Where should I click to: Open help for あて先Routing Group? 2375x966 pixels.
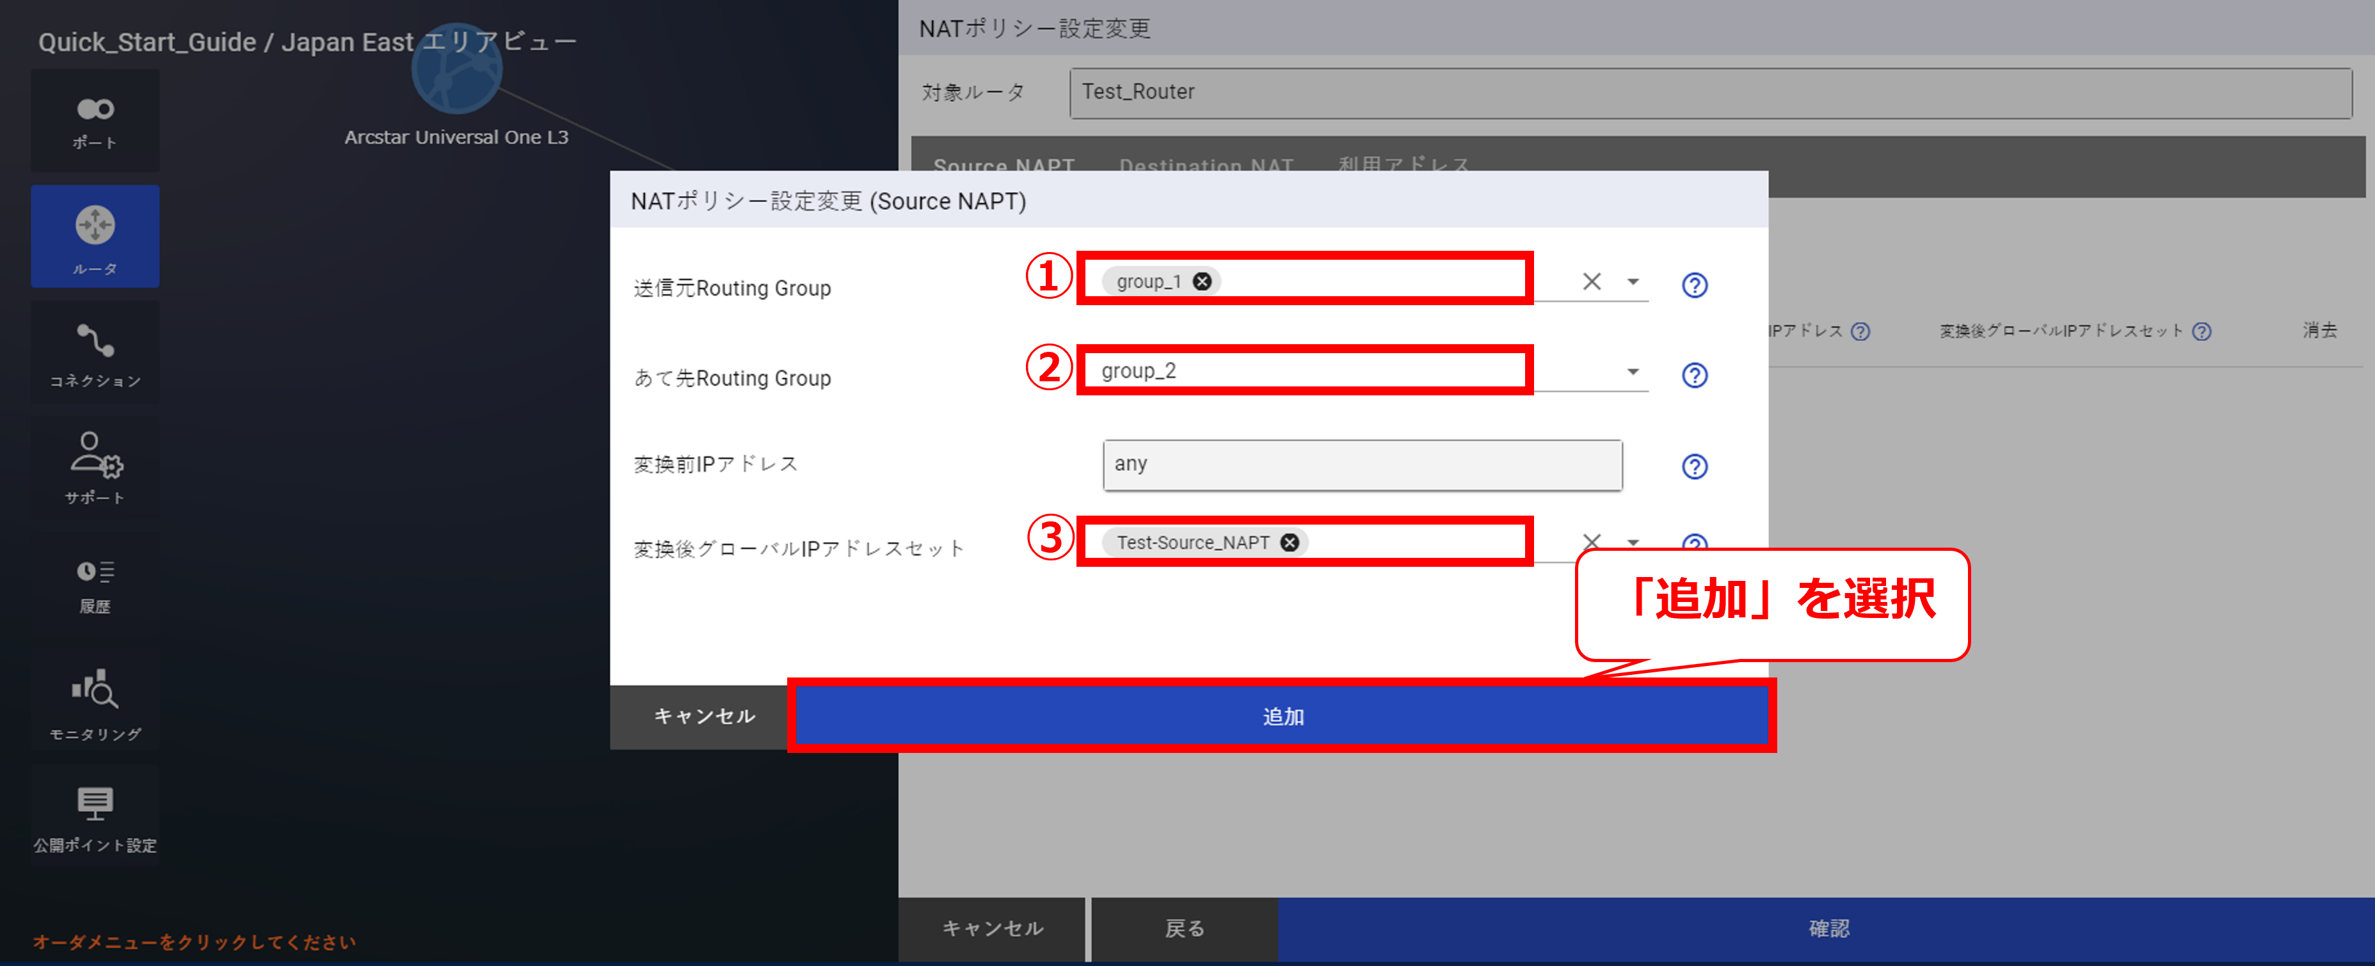point(1695,375)
